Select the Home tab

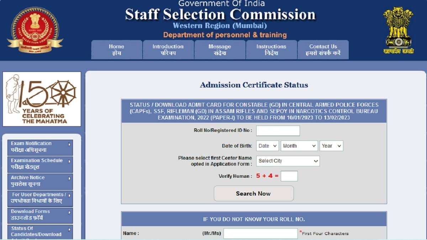pyautogui.click(x=116, y=50)
